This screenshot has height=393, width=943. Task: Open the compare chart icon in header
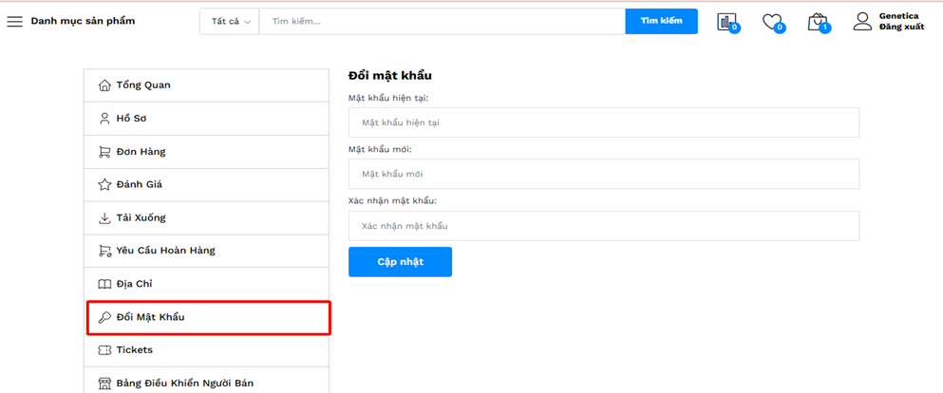point(726,22)
